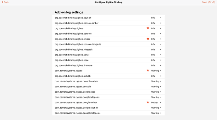Select the com.zsmartsystems.zigbee.dongle.xbee logger name

(75, 92)
